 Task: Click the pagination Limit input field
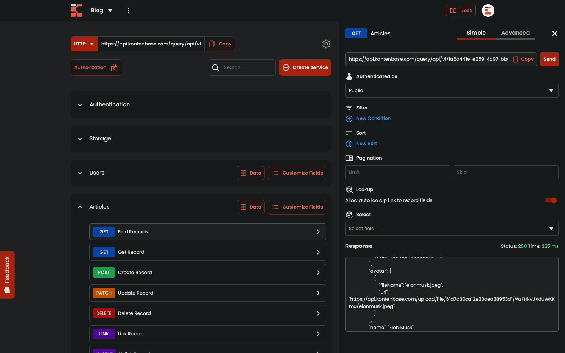397,172
